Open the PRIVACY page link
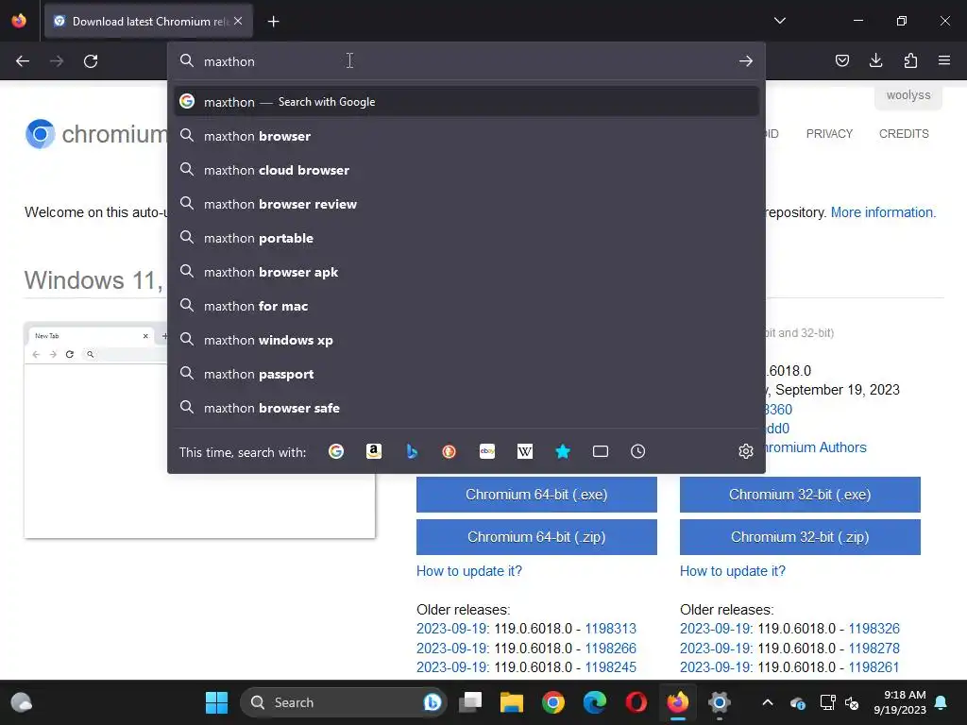This screenshot has height=725, width=967. 829,134
